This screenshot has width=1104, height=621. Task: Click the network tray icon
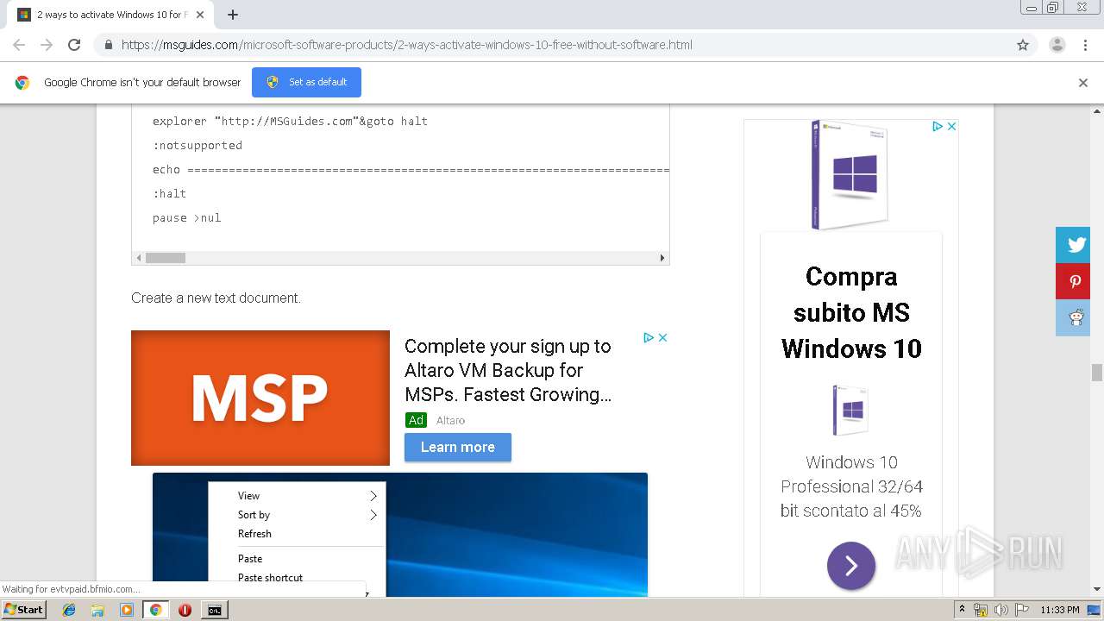tap(981, 610)
